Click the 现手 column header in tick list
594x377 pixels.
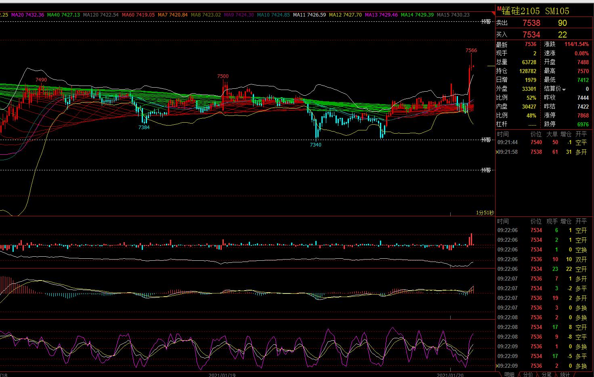click(x=552, y=221)
